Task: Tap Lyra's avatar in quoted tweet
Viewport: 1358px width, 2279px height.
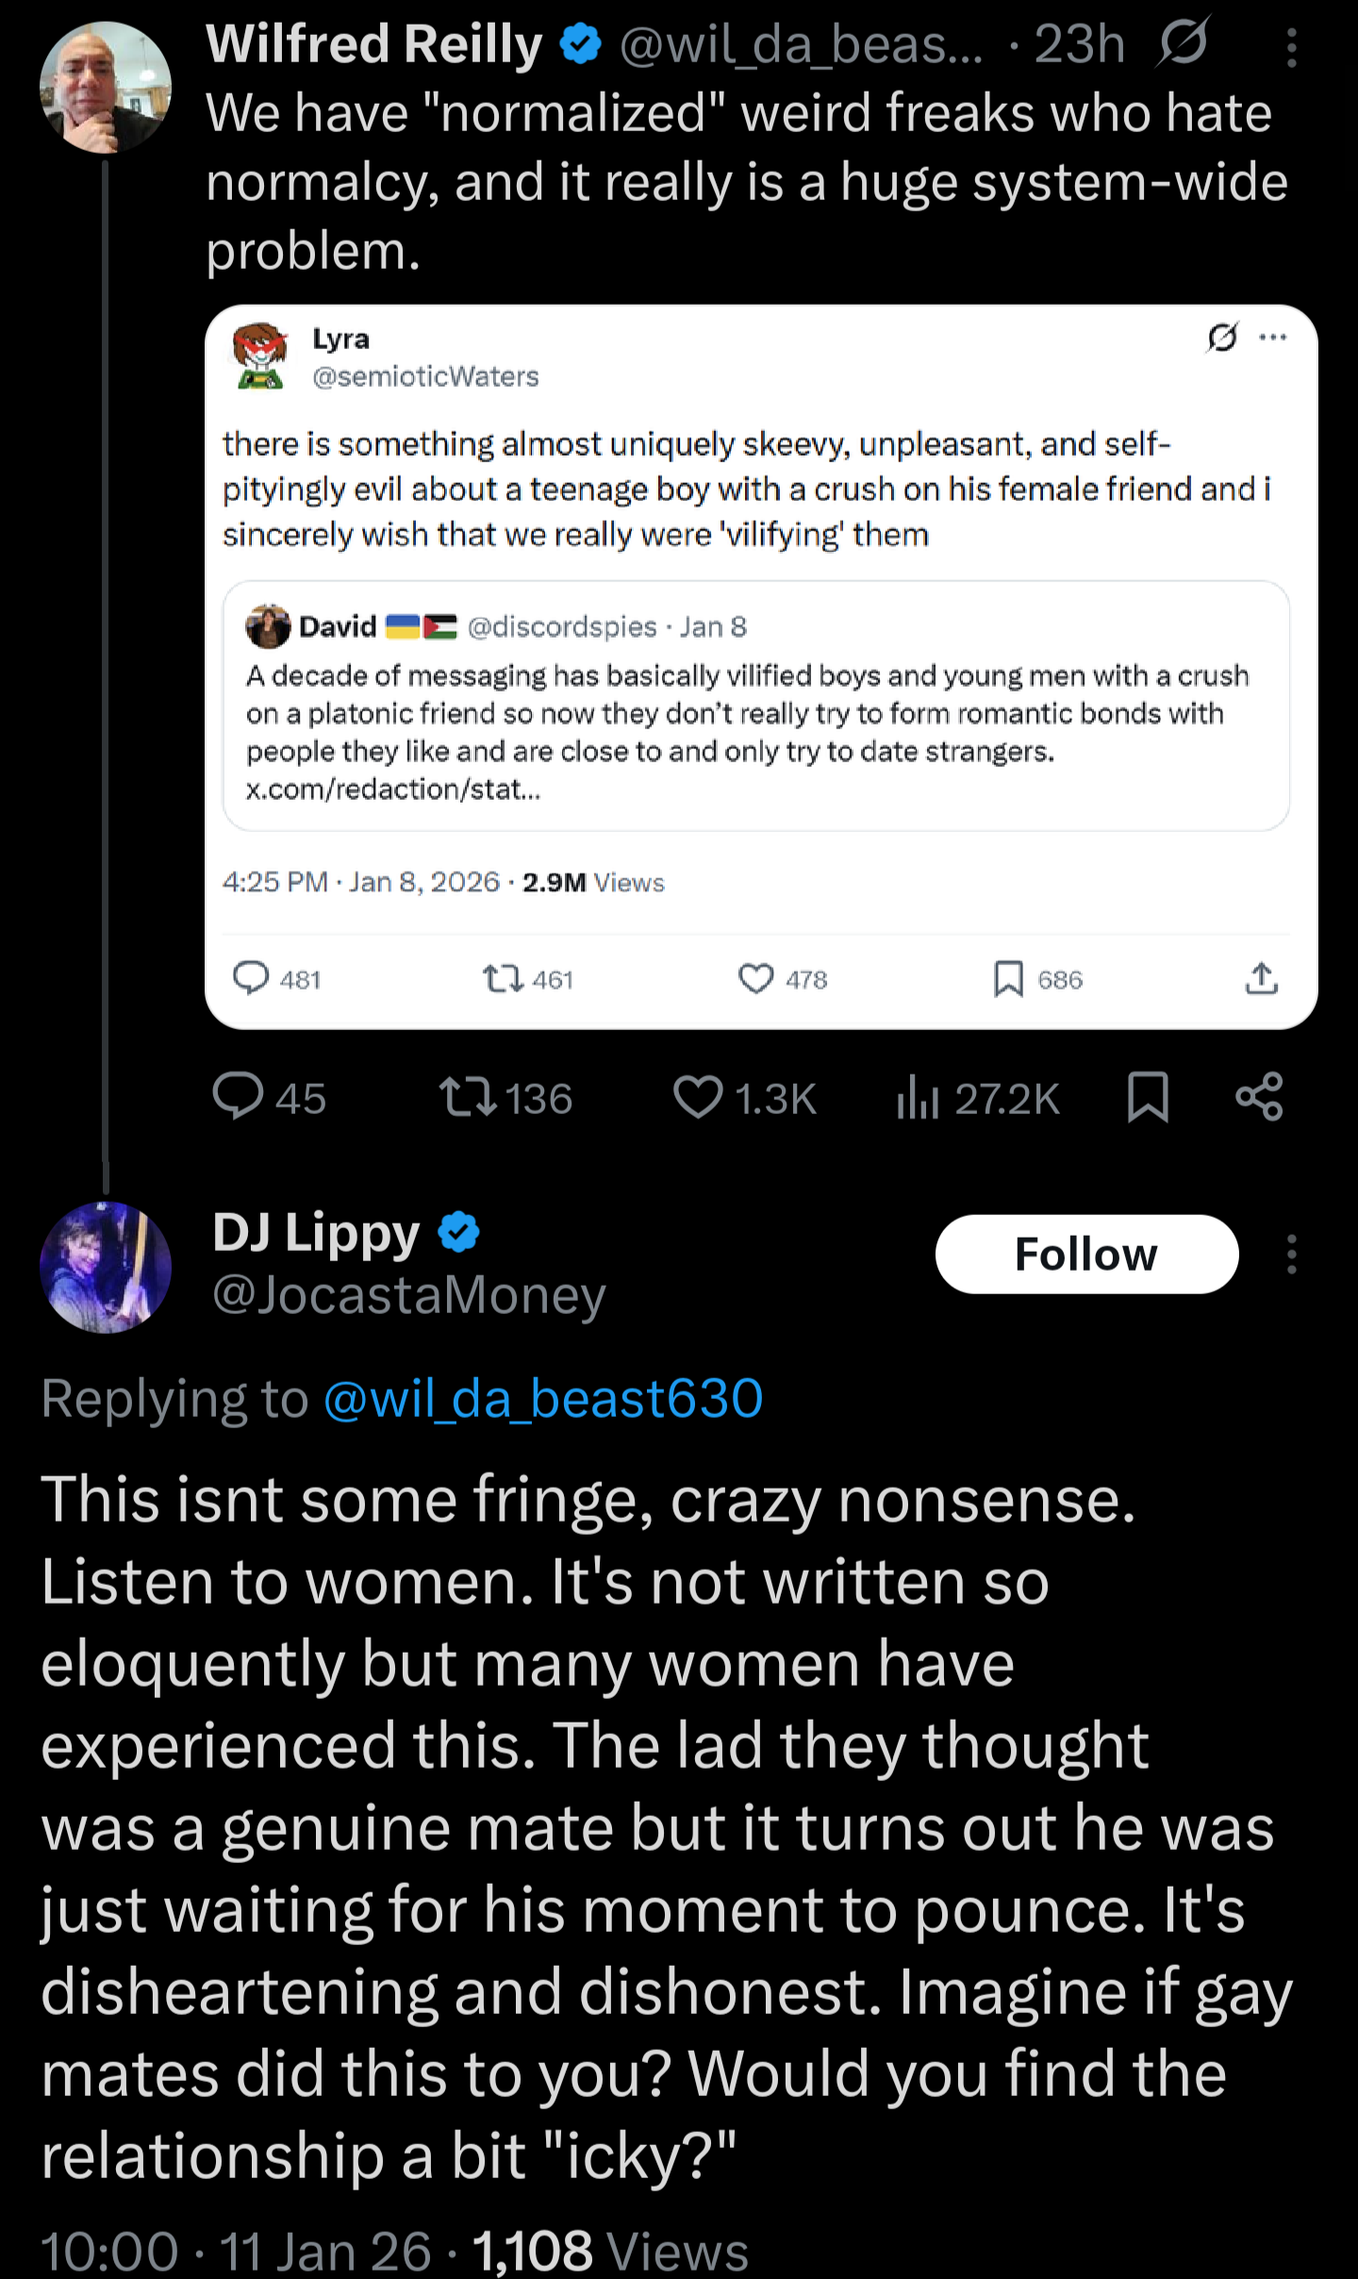Action: [260, 356]
